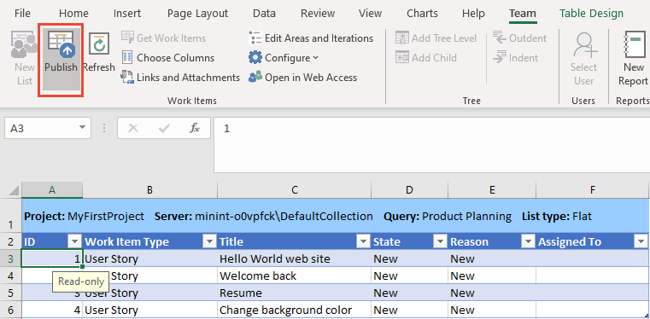Viewport: 650px width, 319px height.
Task: Click the Refresh work items icon
Action: click(99, 43)
